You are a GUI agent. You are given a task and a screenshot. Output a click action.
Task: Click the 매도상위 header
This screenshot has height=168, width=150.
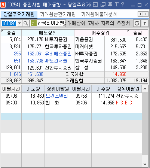pyautogui.click(x=48, y=33)
